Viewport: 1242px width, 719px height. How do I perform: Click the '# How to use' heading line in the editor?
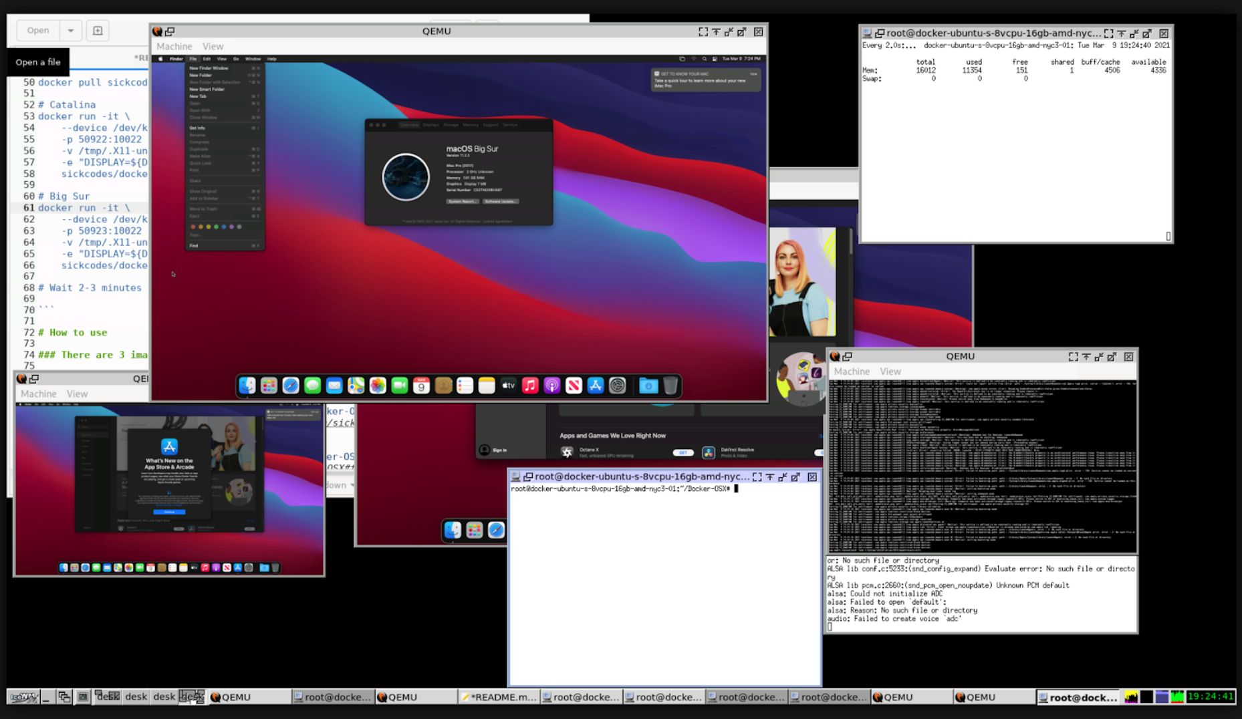pyautogui.click(x=72, y=332)
